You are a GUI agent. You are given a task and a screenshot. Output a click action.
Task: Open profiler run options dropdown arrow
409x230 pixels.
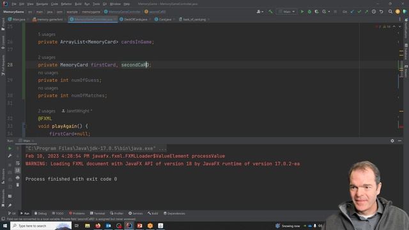[x=329, y=11]
